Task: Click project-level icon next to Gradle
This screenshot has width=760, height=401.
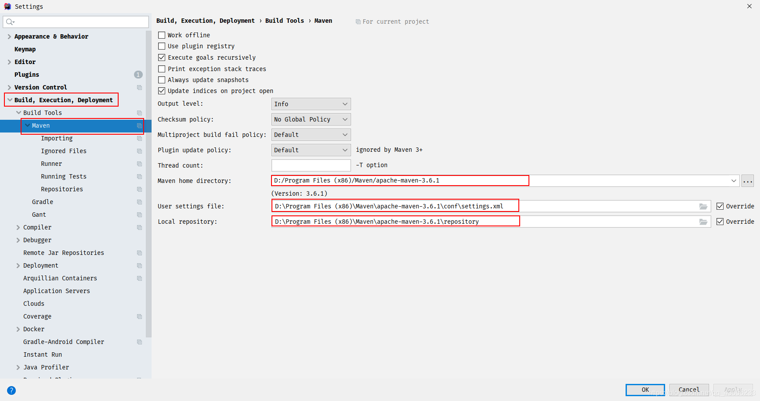Action: [139, 202]
